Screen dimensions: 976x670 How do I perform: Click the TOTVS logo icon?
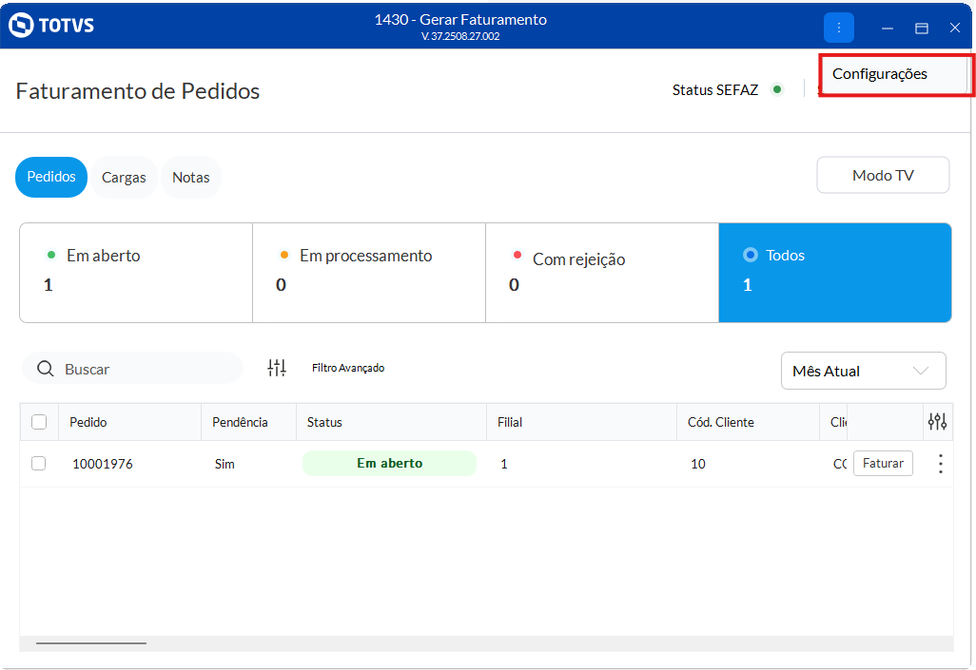click(21, 26)
